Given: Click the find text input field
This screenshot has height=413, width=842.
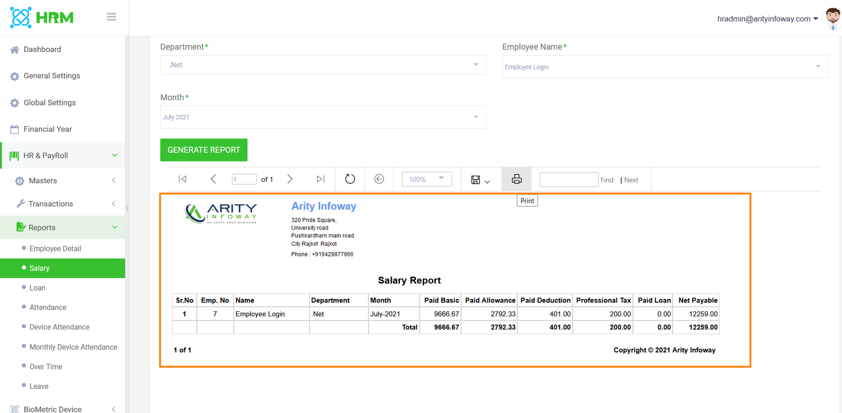Looking at the screenshot, I should (568, 180).
